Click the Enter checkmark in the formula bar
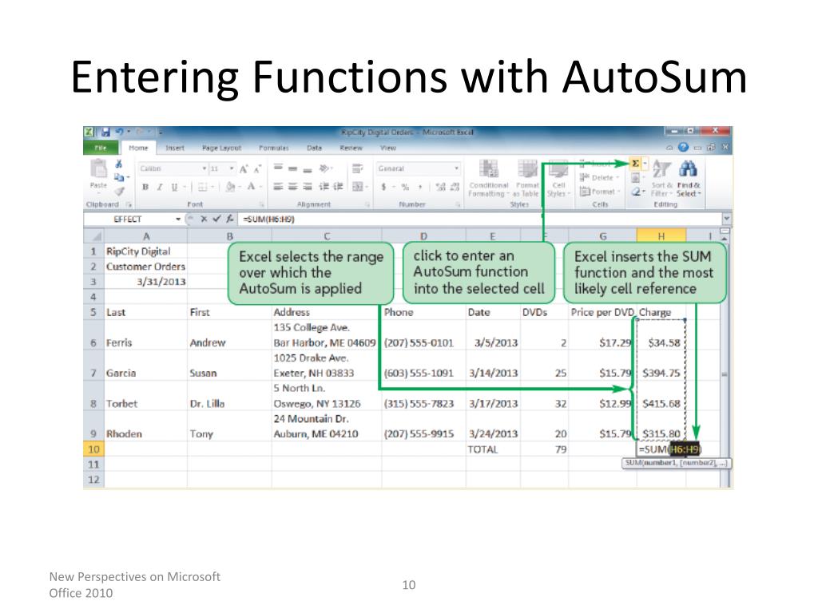Image resolution: width=818 pixels, height=613 pixels. pos(216,219)
